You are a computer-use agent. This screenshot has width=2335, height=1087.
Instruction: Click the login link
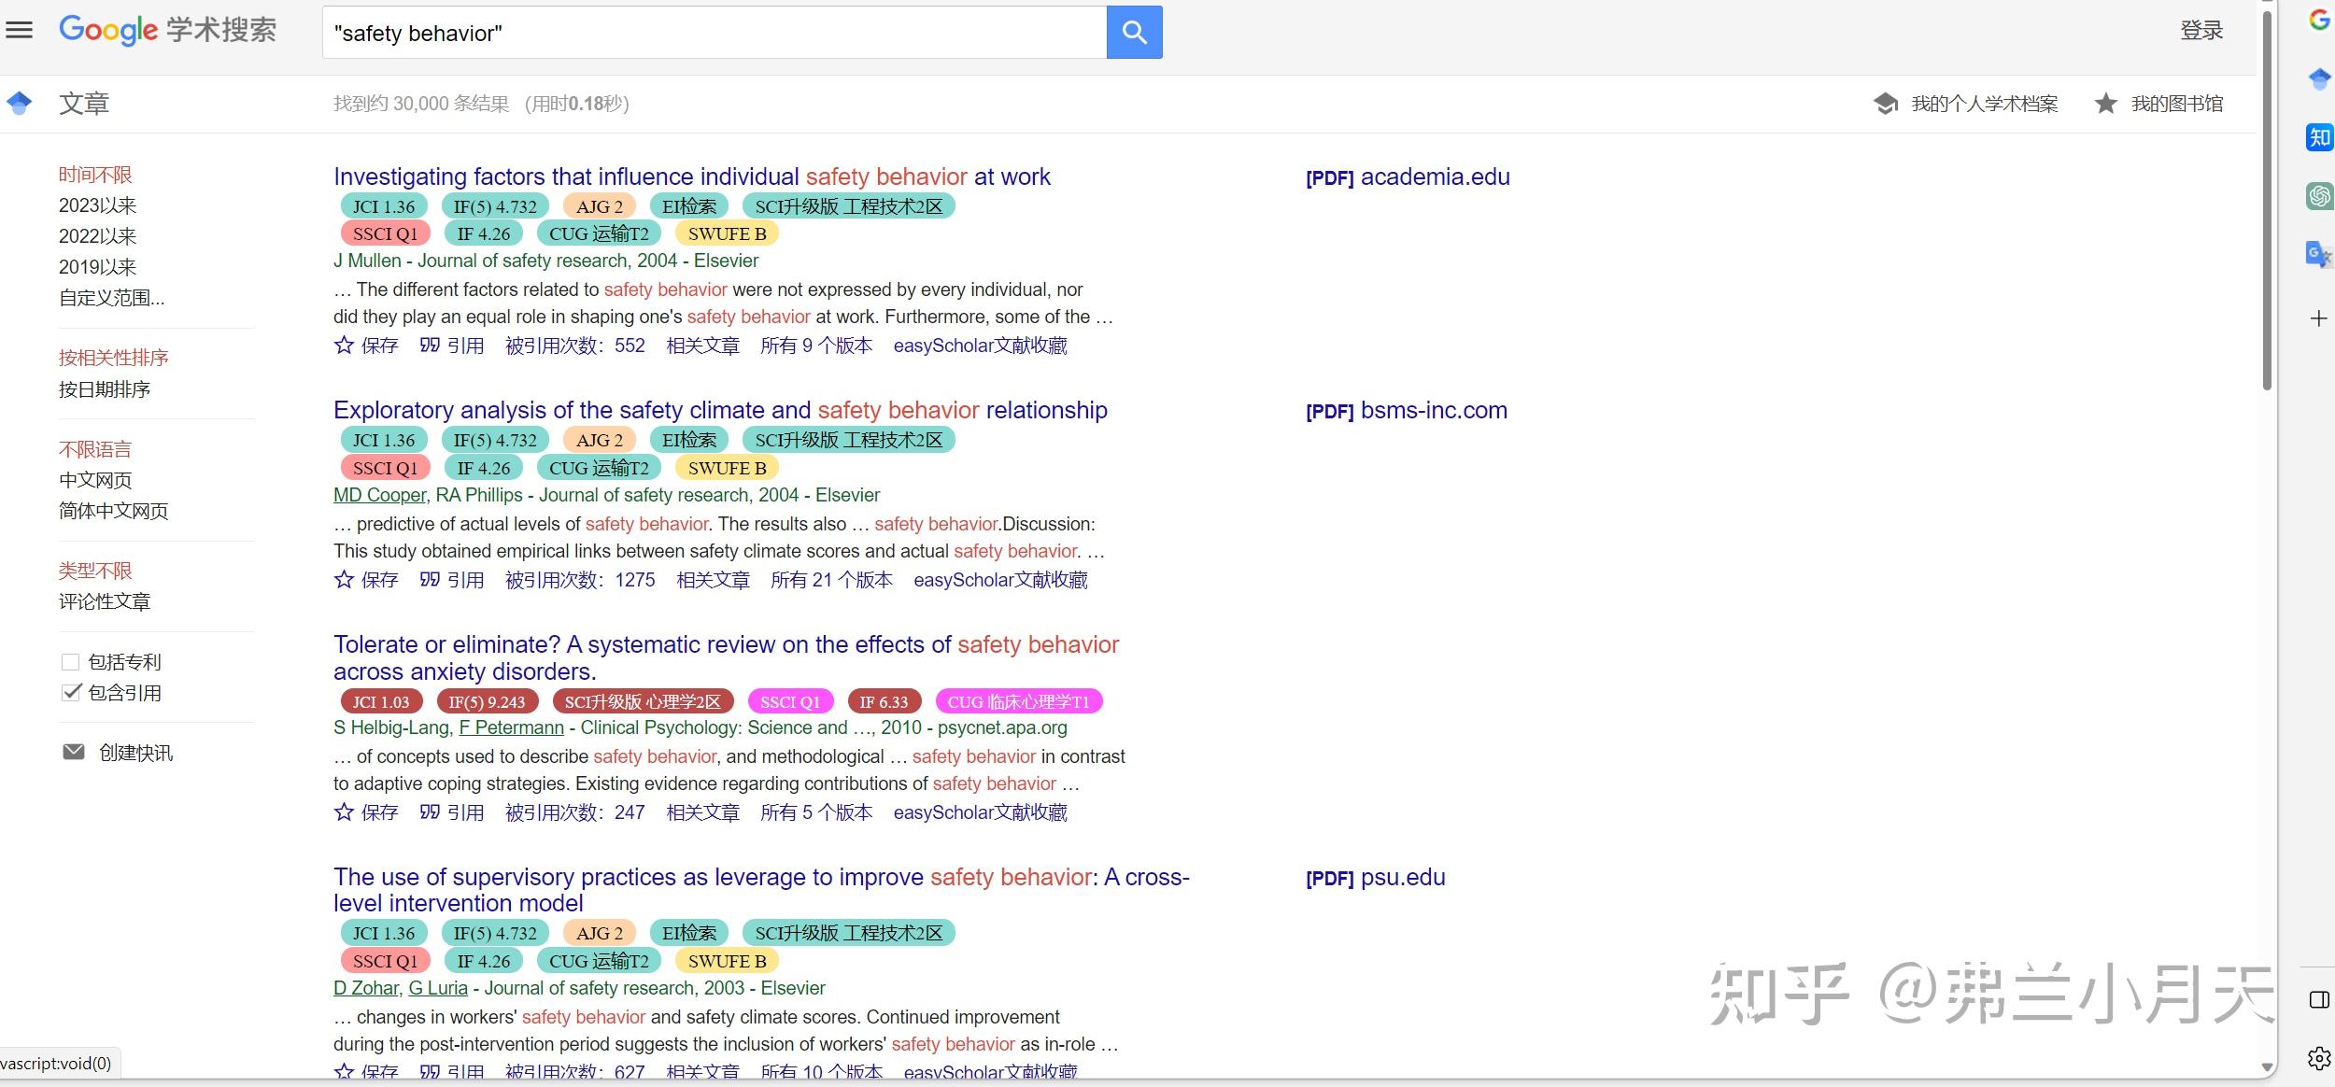[x=2201, y=31]
